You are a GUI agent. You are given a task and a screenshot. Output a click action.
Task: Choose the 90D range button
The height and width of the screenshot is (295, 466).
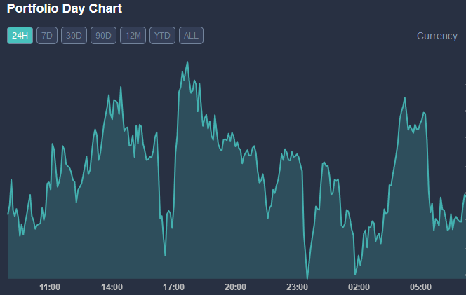coord(103,36)
